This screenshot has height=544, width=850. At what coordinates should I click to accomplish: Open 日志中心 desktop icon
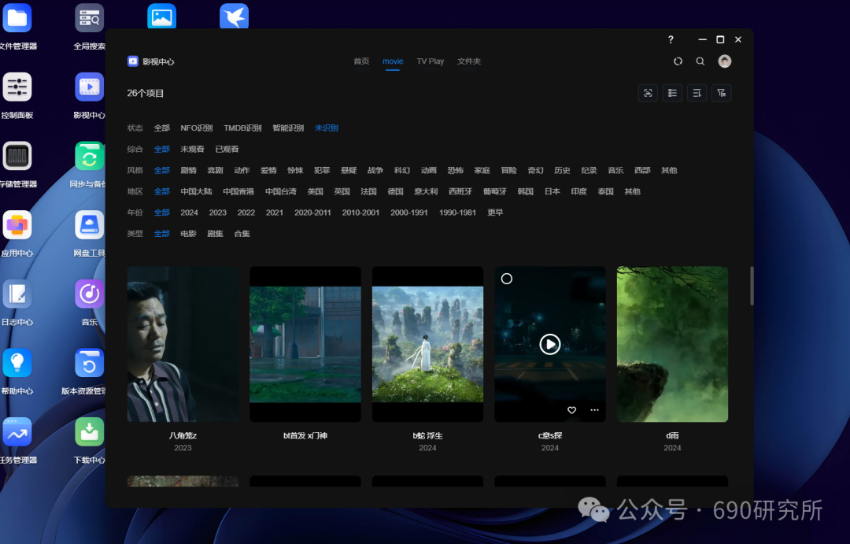click(17, 294)
